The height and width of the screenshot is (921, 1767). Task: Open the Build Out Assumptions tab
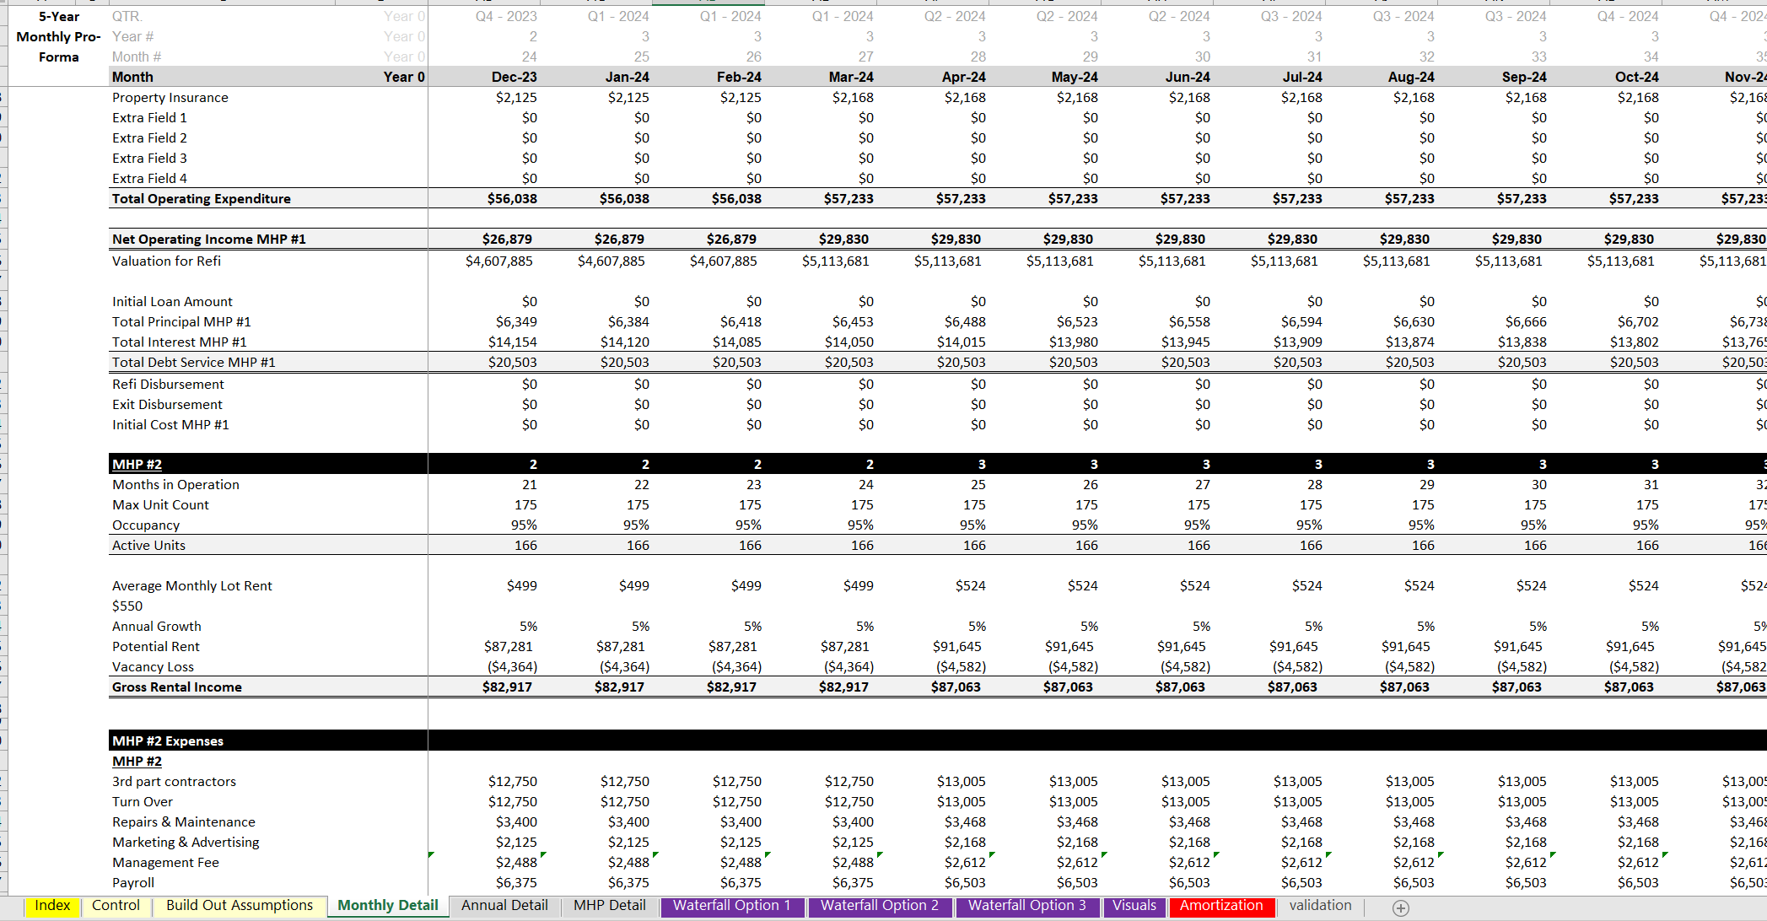point(240,906)
